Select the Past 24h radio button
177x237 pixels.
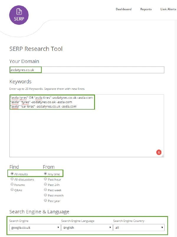coord(45,184)
